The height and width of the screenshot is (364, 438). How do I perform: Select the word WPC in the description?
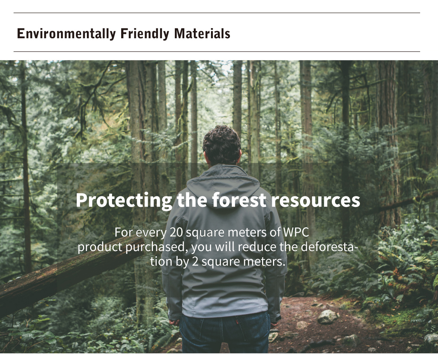(296, 232)
